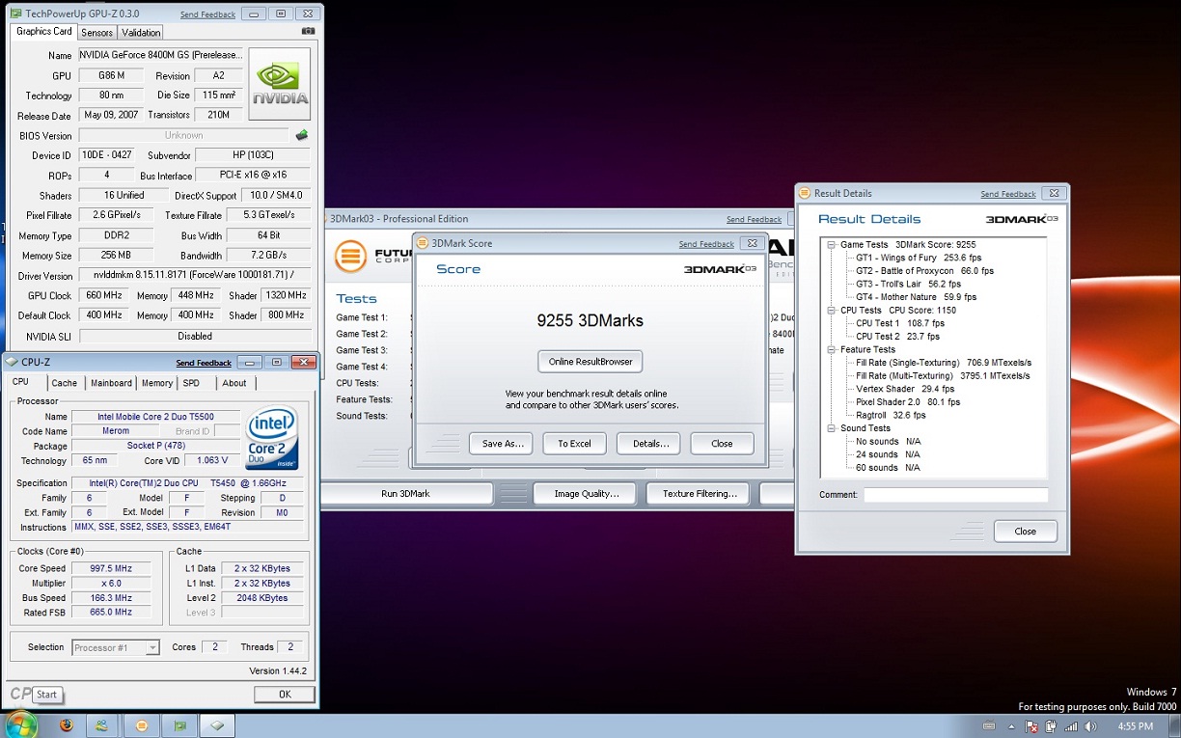Screen dimensions: 1181x738
Task: Click Send Feedback link in 3DMark03 Professional window
Action: point(754,220)
